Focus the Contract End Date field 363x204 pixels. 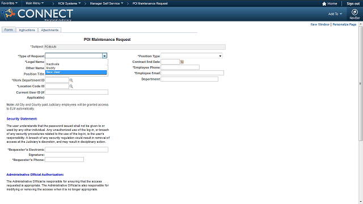click(x=170, y=62)
